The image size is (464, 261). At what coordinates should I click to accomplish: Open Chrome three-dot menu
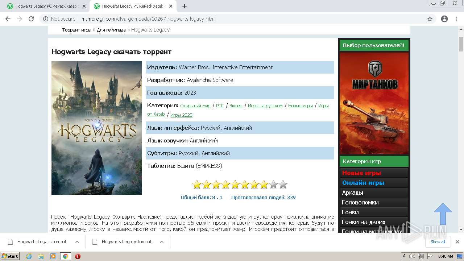point(456,19)
